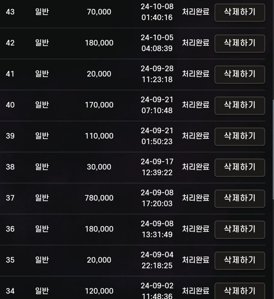Viewport: 274px width, 299px height.
Task: Select row number 40
Action: coord(10,105)
